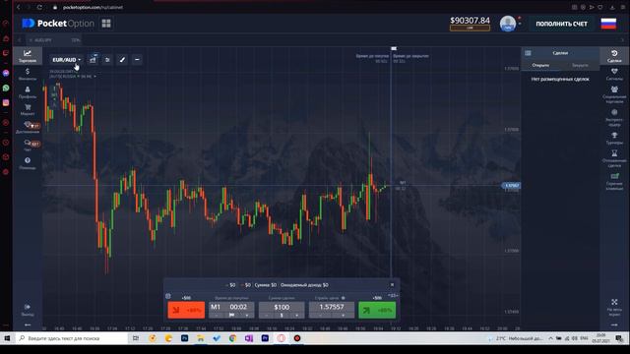630x354 pixels.
Task: Open the Chat section in sidebar
Action: (28, 145)
